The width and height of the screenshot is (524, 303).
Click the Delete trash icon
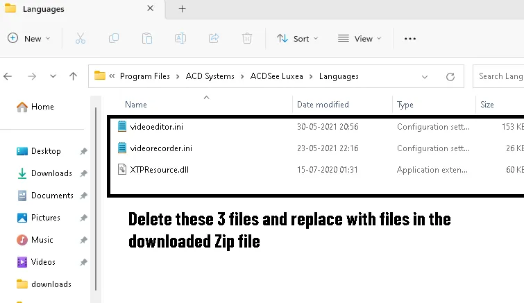click(x=247, y=39)
